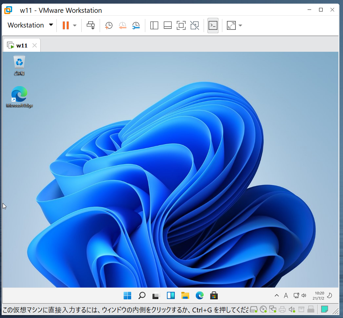Toggle Unity mode icon

pos(195,25)
